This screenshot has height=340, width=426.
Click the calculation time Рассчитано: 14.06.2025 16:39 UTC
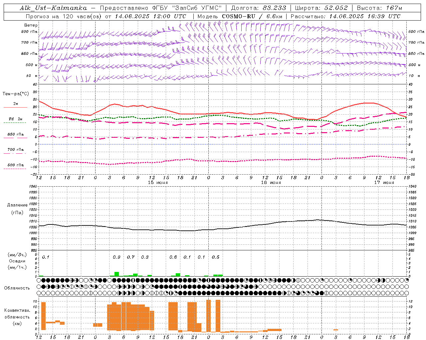[345, 16]
